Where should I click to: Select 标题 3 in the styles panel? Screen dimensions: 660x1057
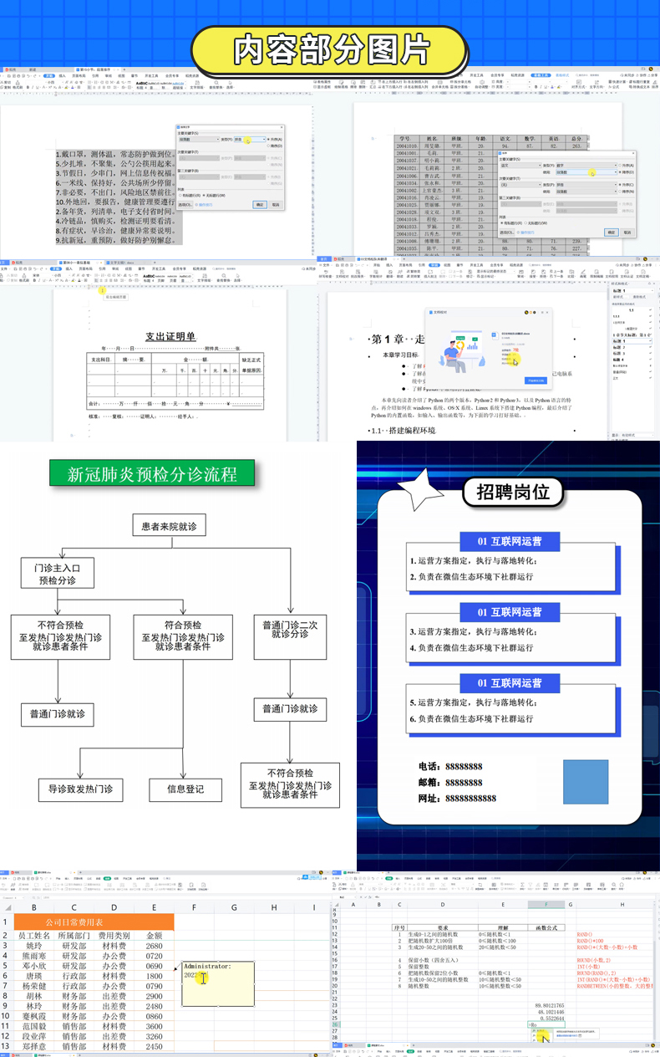pos(632,354)
